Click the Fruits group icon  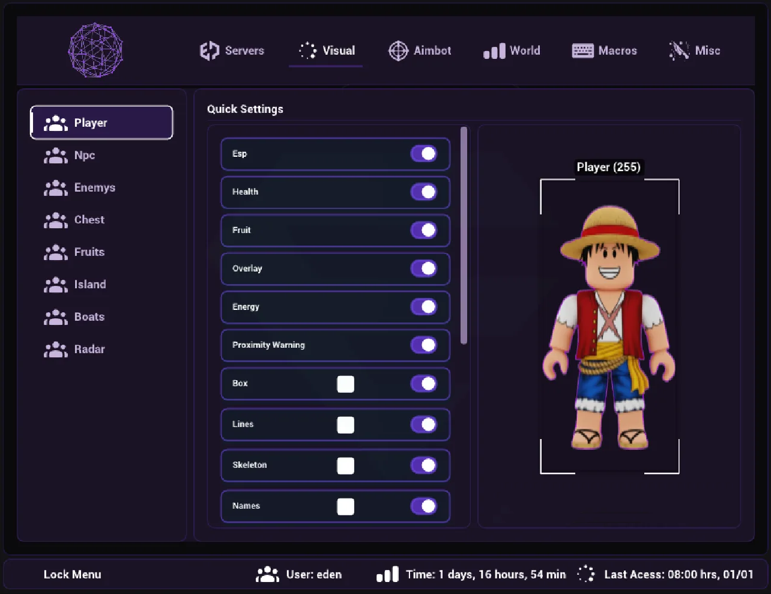tap(56, 252)
